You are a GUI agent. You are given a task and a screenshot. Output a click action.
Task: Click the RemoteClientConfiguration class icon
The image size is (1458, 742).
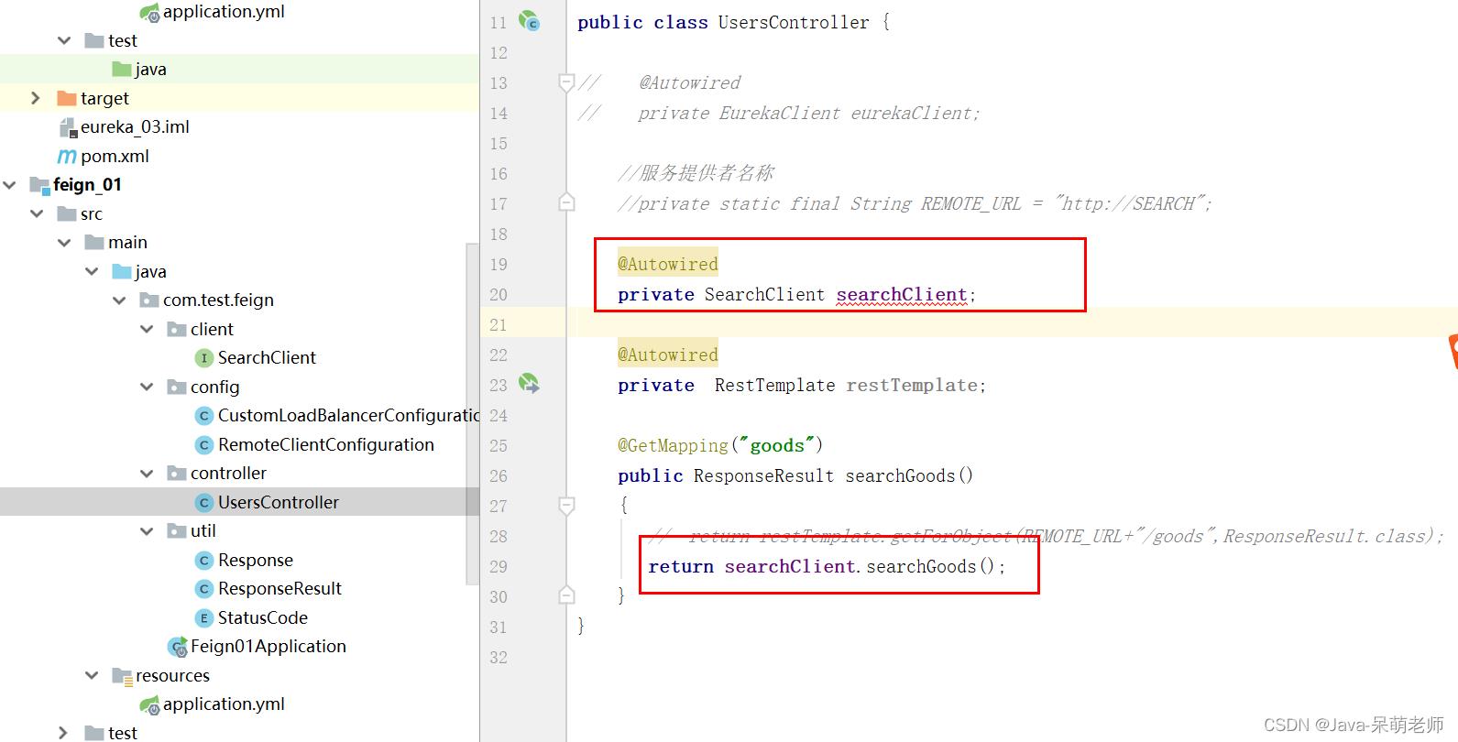pyautogui.click(x=204, y=445)
